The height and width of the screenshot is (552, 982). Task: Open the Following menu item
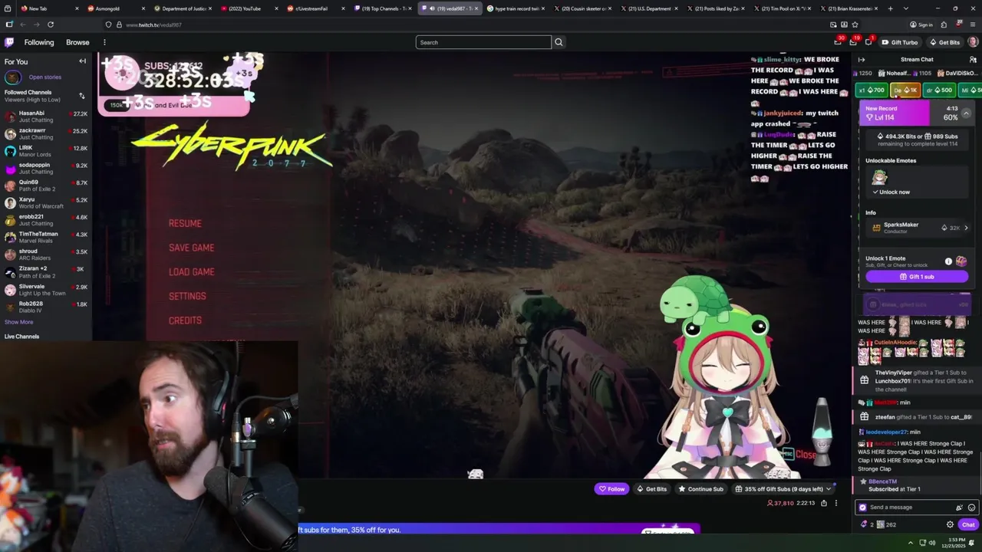(x=39, y=42)
